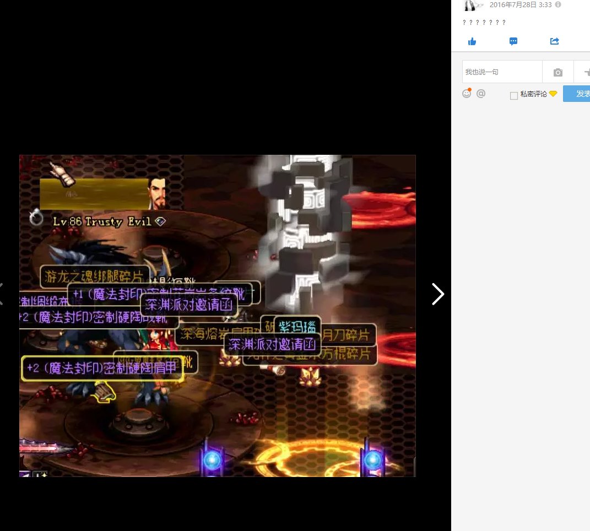Attach an image with the camera icon
This screenshot has width=590, height=531.
click(558, 72)
